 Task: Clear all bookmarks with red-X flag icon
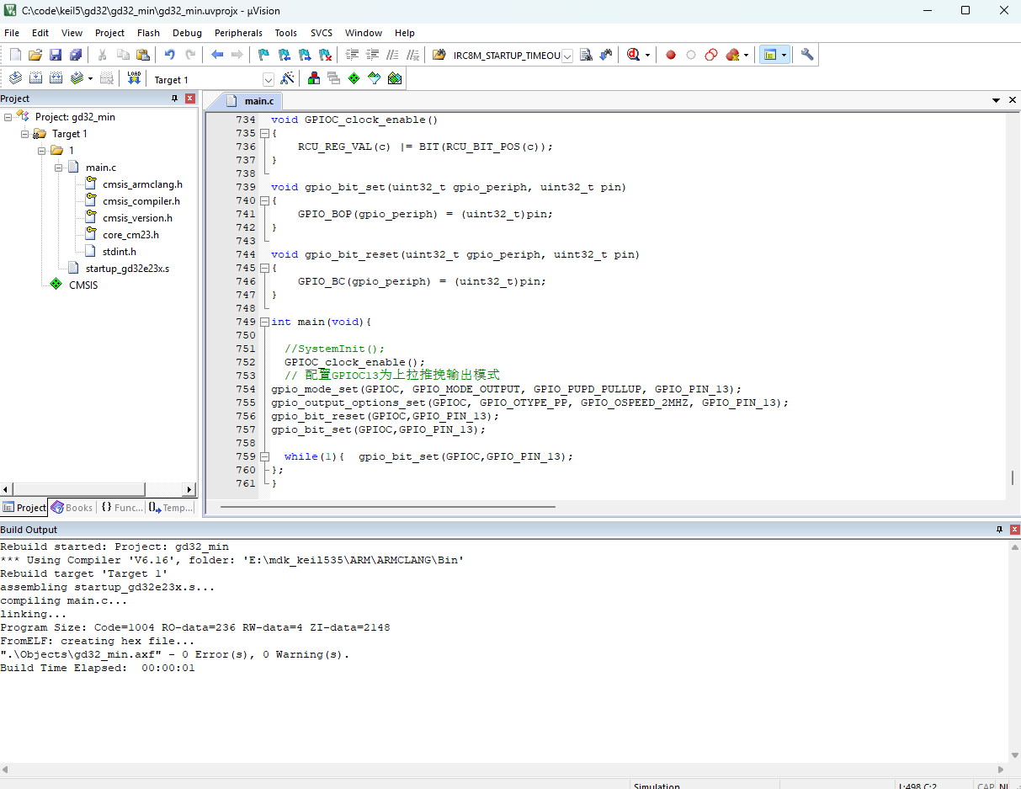coord(324,55)
